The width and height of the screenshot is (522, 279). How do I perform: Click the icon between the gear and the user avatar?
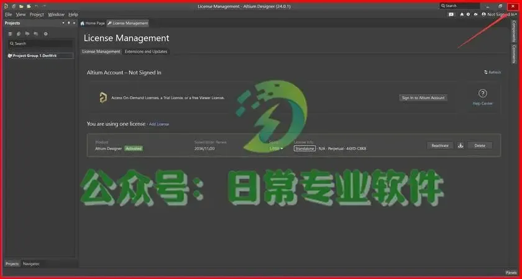[475, 14]
